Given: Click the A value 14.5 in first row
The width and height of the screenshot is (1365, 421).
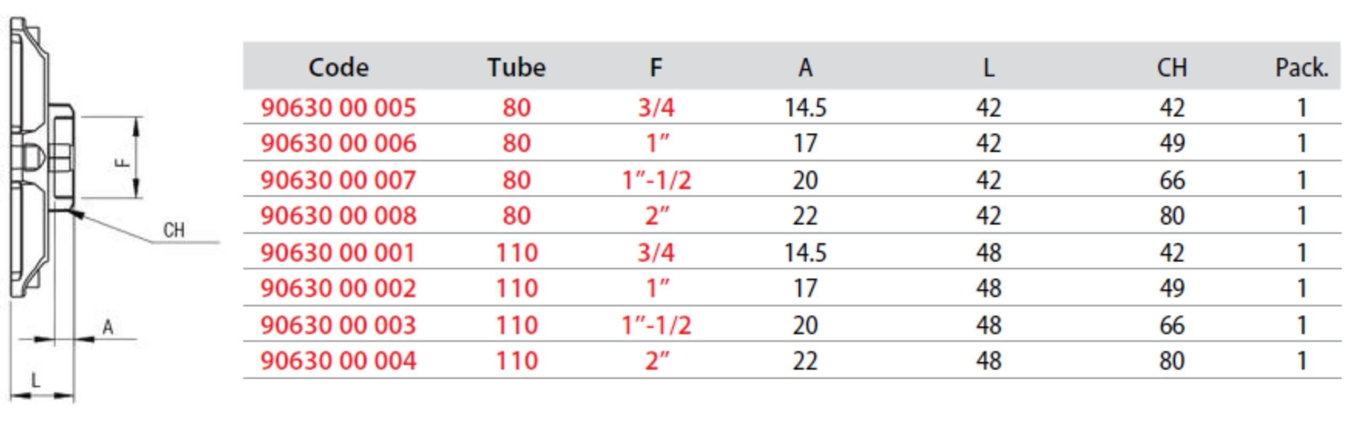Looking at the screenshot, I should tap(805, 108).
